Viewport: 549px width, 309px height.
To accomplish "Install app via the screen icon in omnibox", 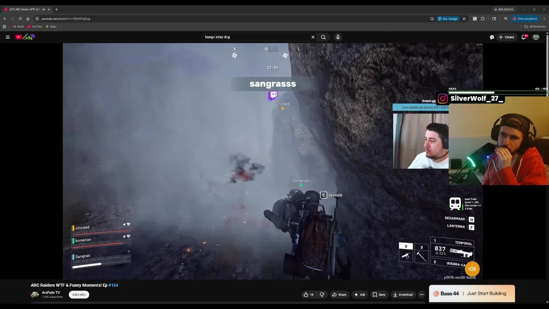I will 432,18.
